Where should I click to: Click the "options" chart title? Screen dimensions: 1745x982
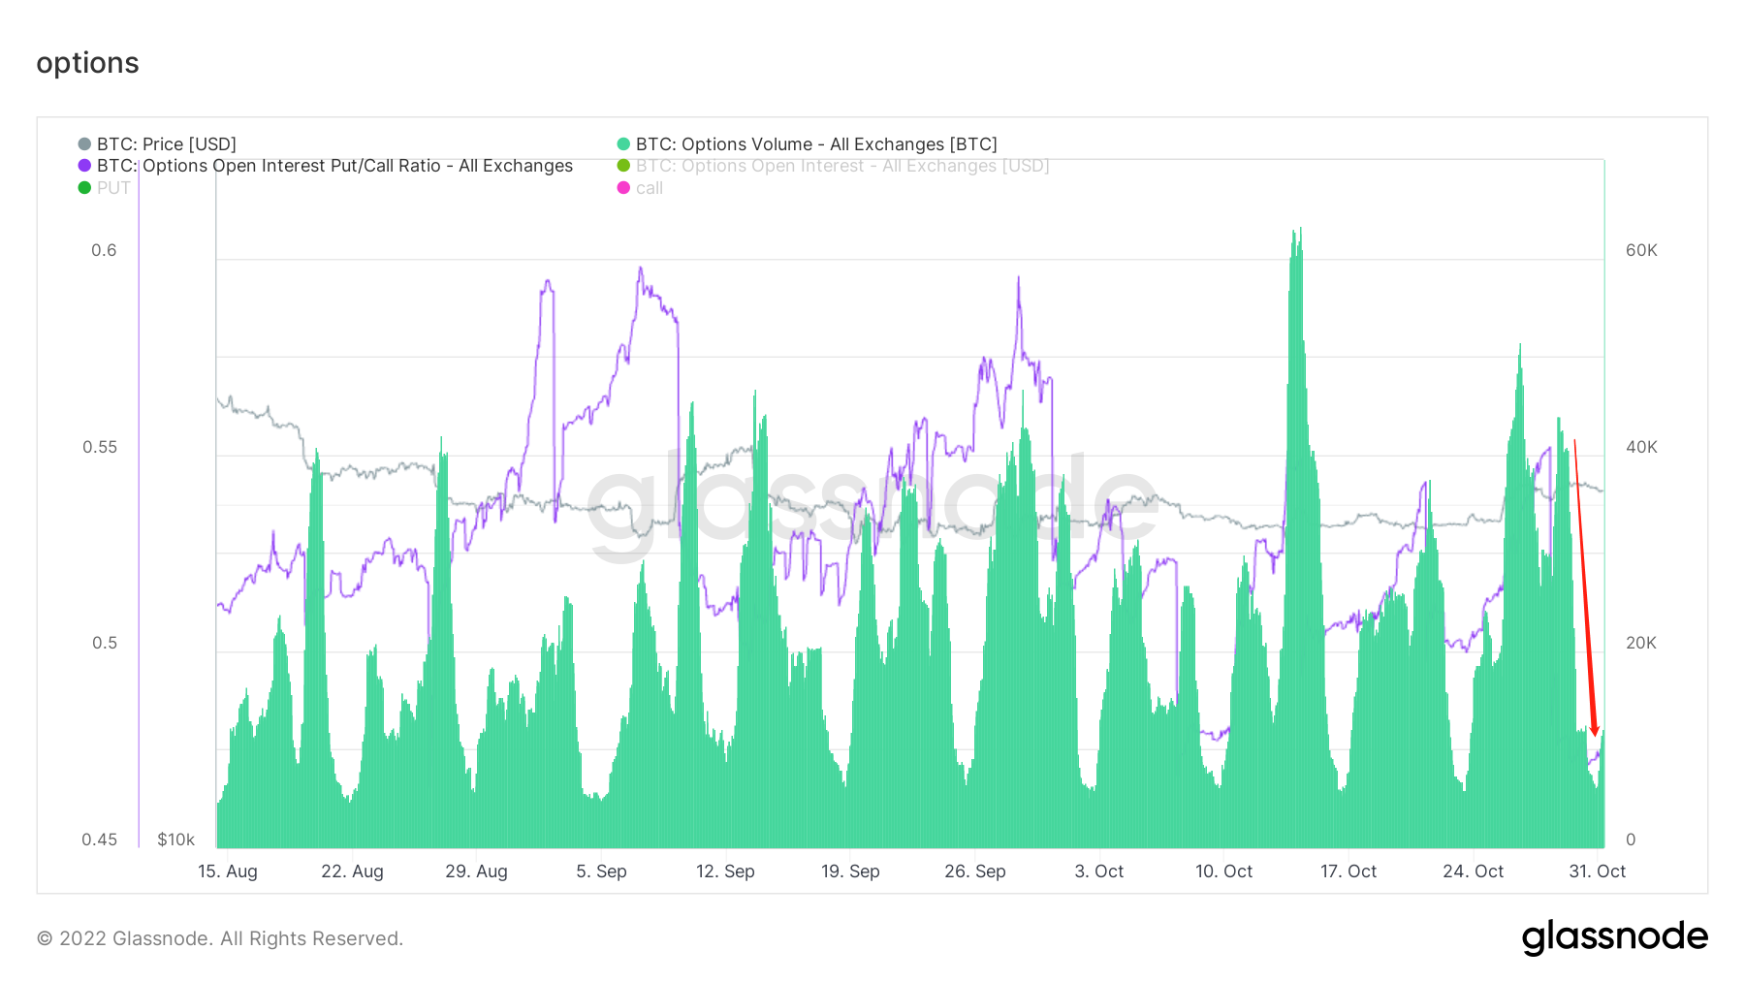pyautogui.click(x=87, y=63)
